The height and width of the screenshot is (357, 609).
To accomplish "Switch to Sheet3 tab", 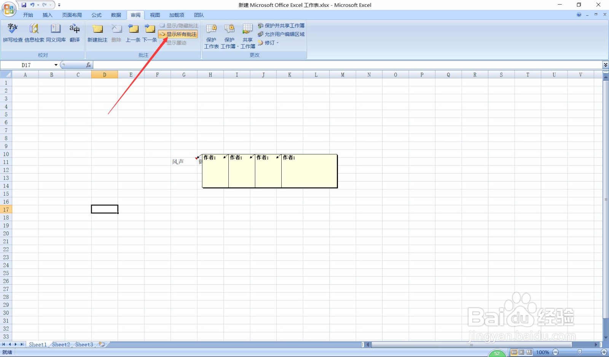I will pos(84,344).
